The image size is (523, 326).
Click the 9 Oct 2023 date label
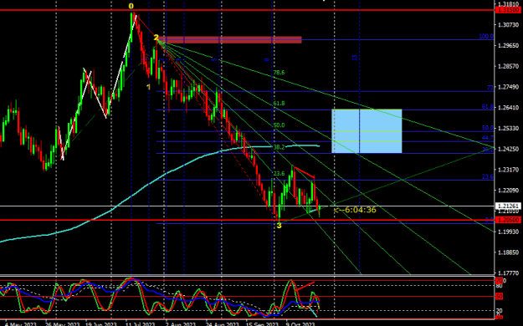[300, 324]
